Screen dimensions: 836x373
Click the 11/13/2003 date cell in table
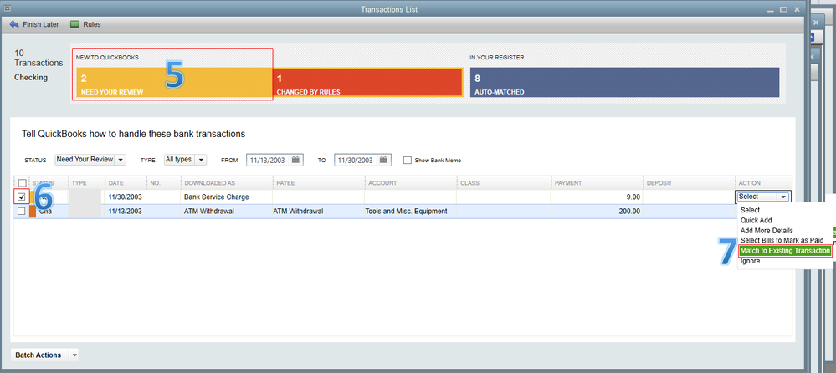point(126,211)
